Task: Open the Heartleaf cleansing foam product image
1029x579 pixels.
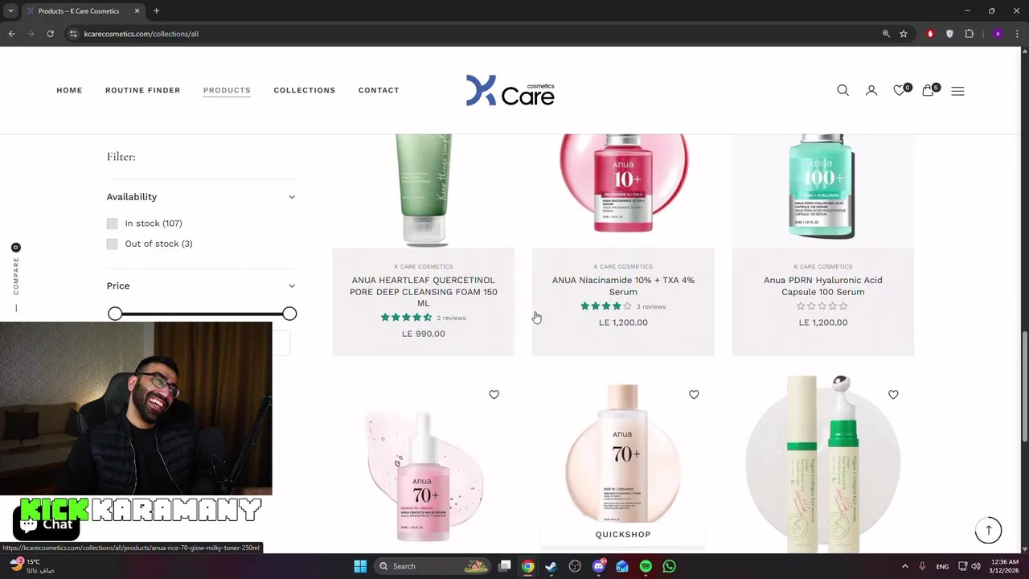Action: [424, 191]
